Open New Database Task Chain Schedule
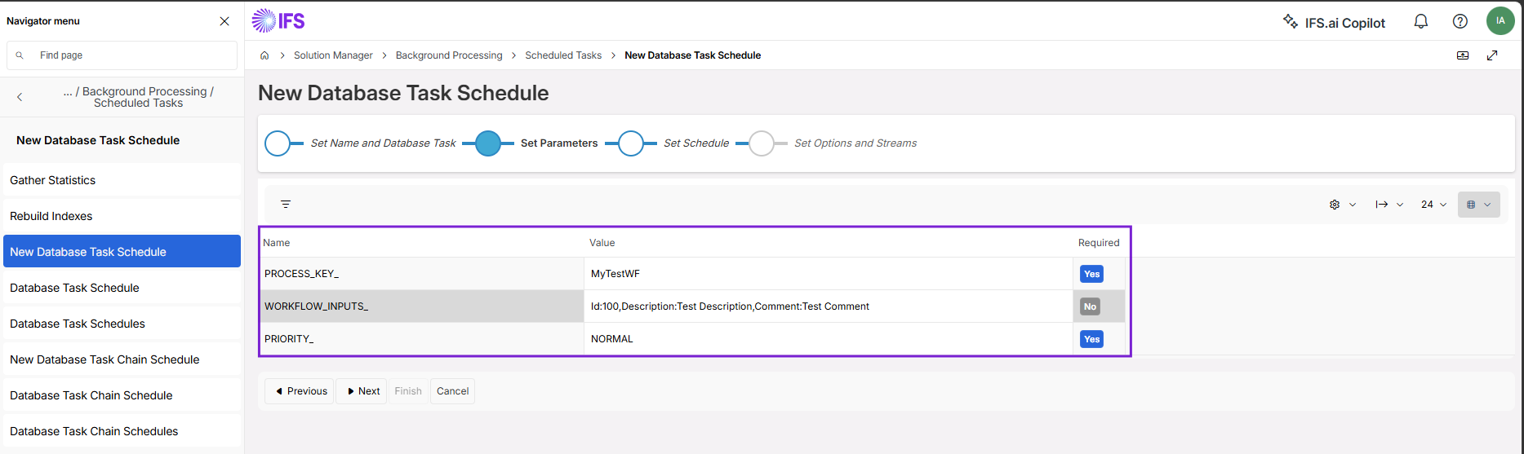The width and height of the screenshot is (1524, 454). 122,359
